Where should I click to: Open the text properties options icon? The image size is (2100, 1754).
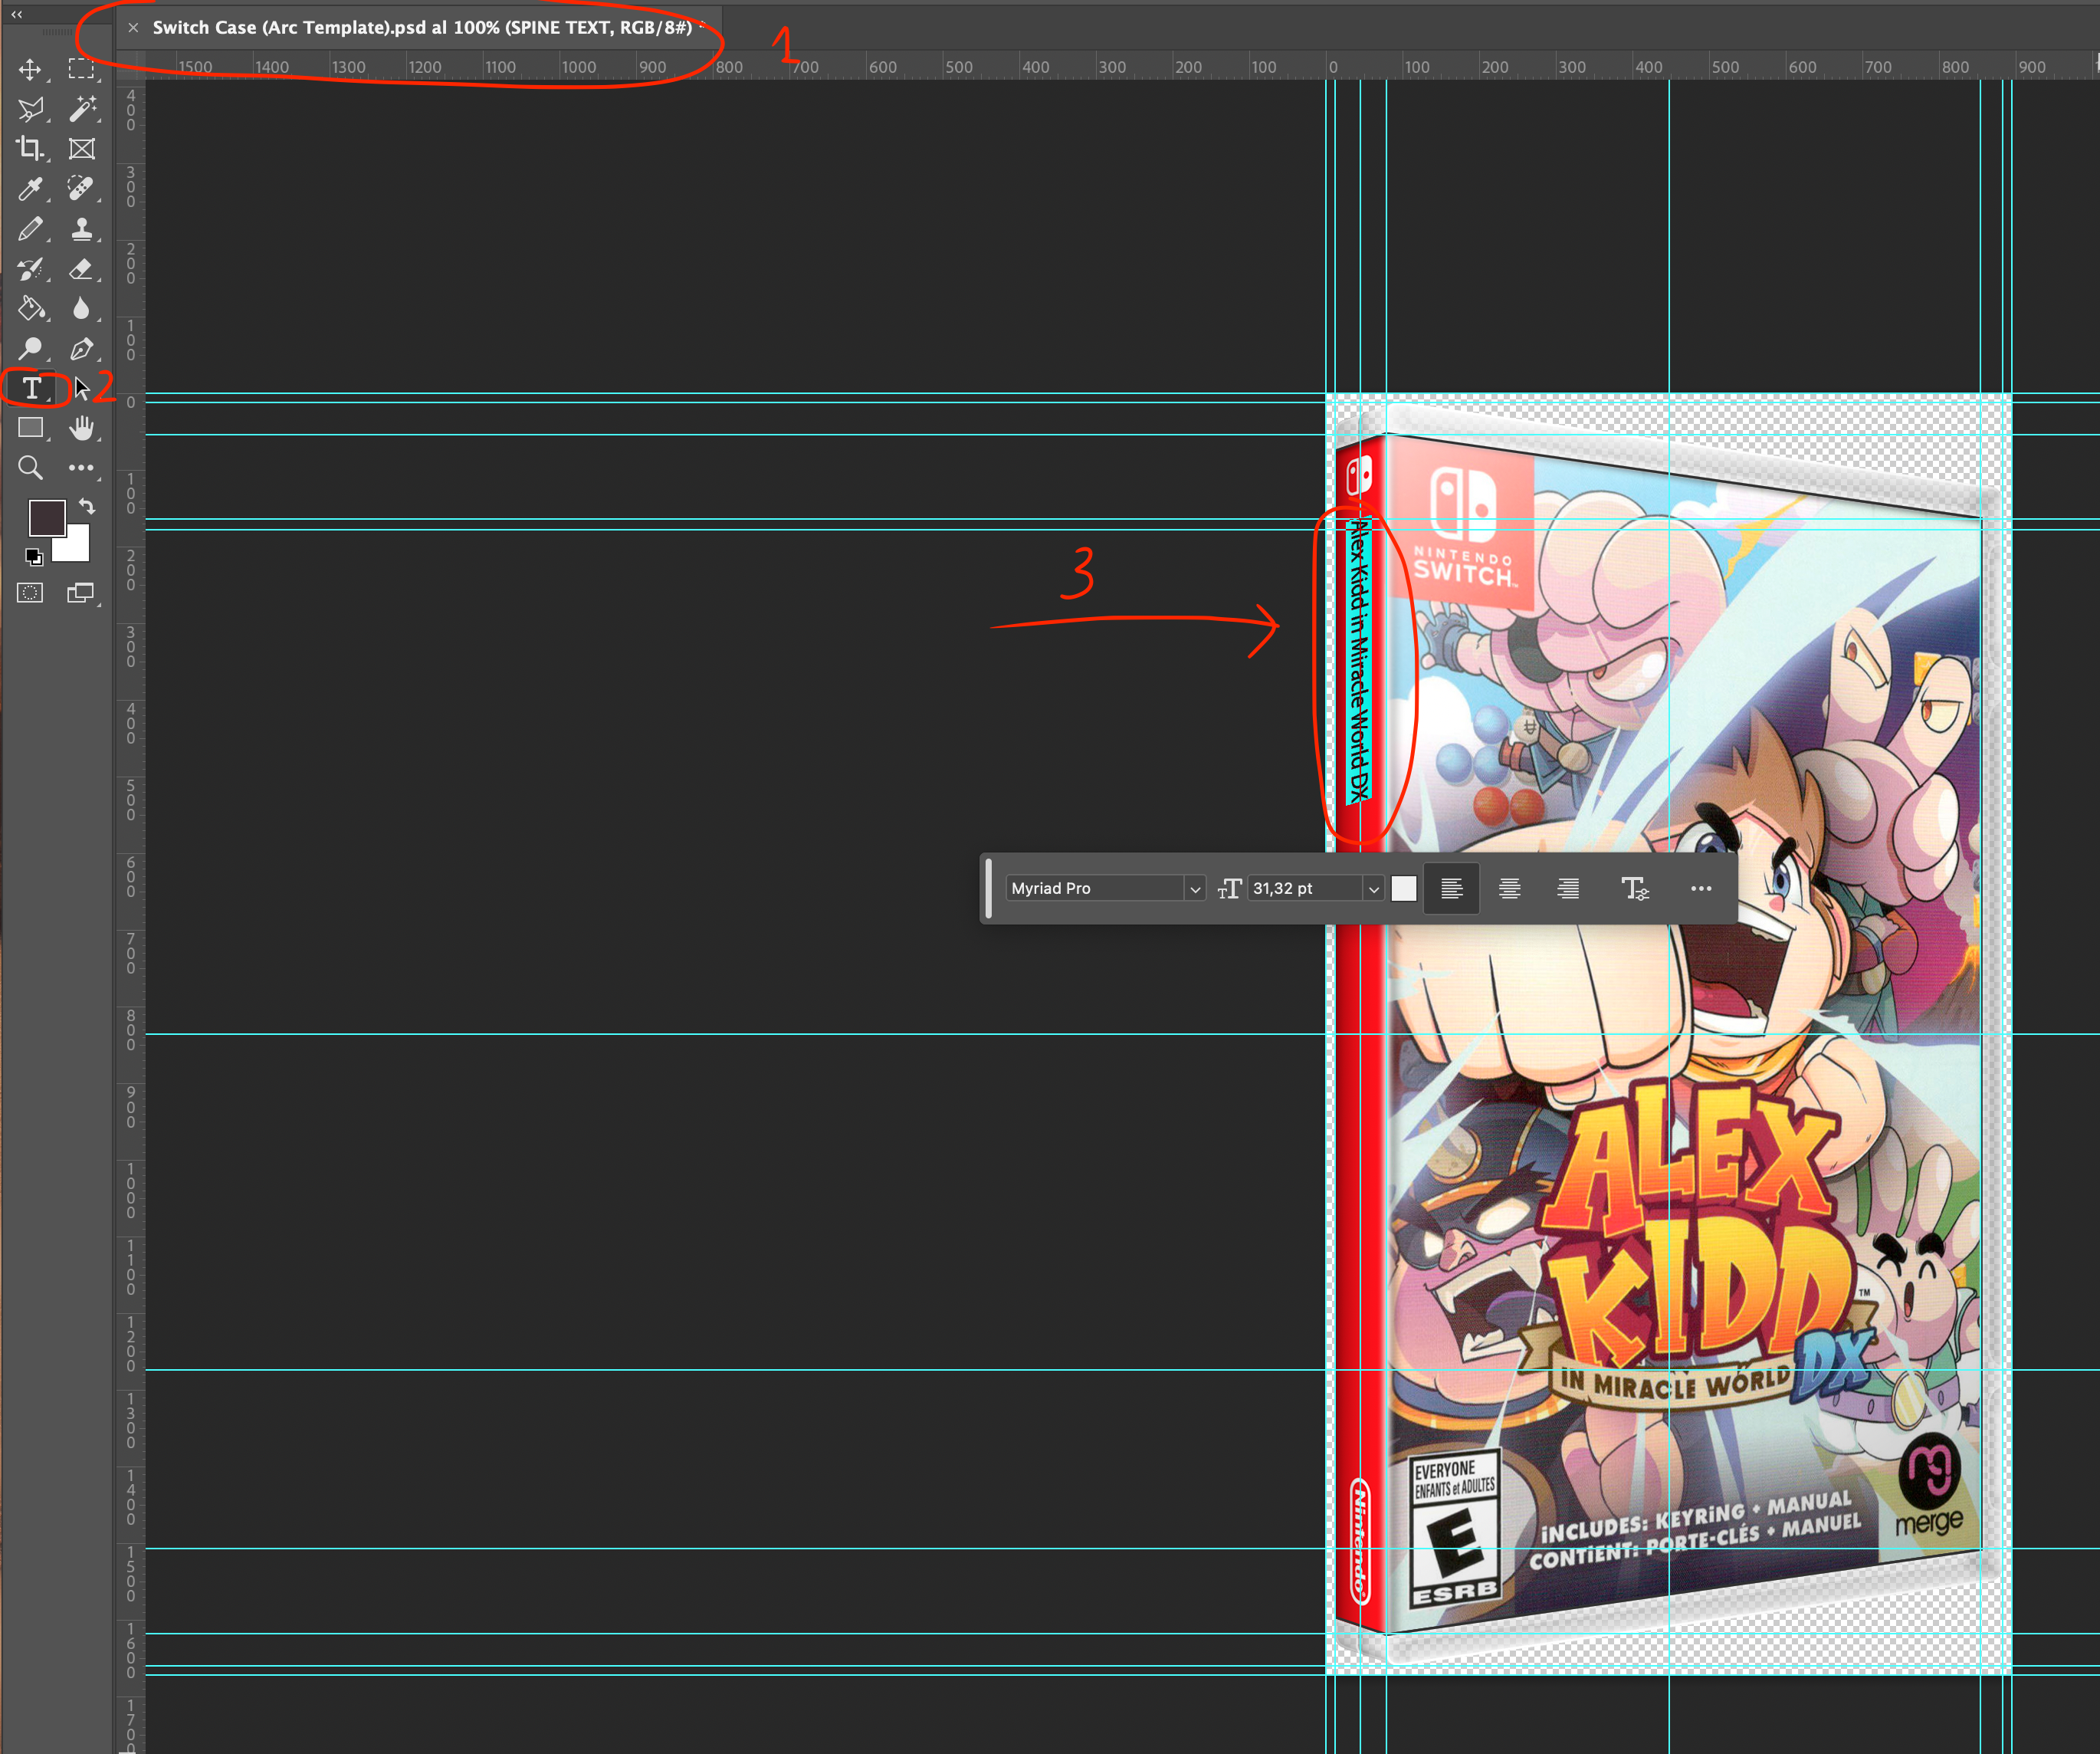point(1635,889)
